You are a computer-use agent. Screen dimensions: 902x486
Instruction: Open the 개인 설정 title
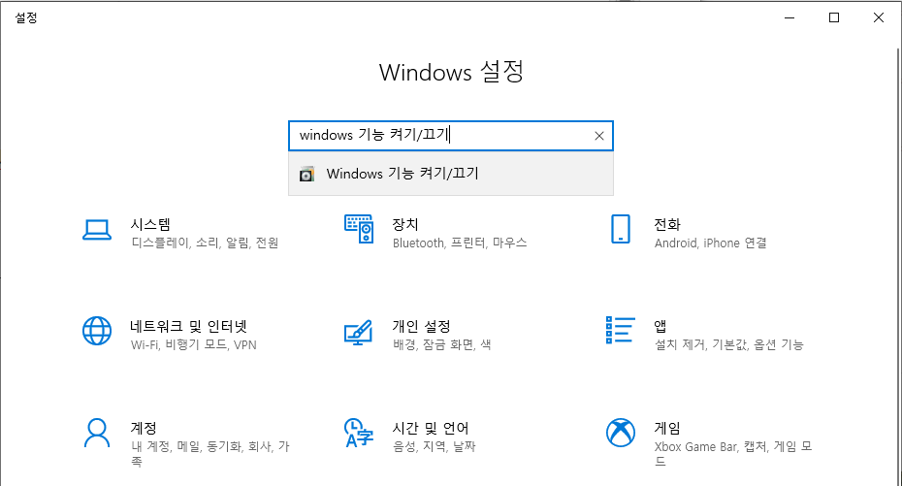422,327
